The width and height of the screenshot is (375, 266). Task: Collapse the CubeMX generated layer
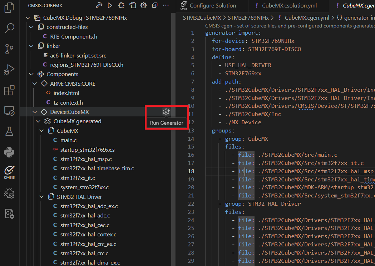coord(38,121)
